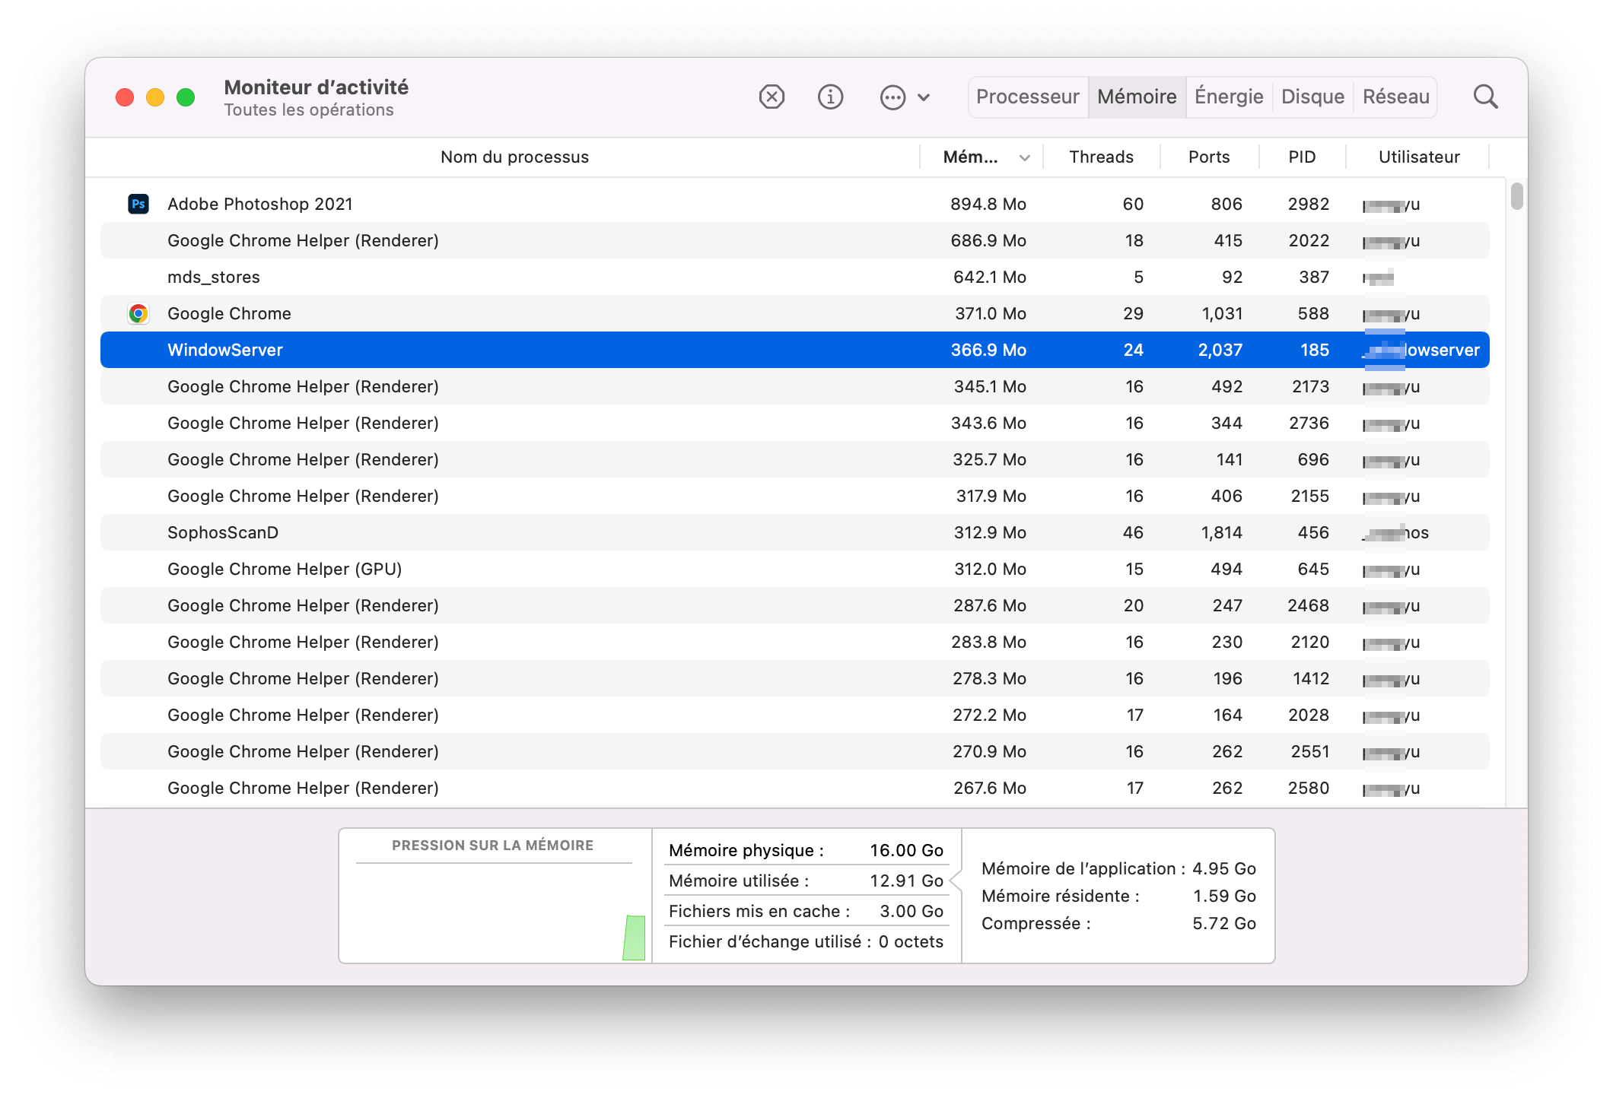Open process info with the (i) icon
This screenshot has width=1613, height=1098.
830,97
